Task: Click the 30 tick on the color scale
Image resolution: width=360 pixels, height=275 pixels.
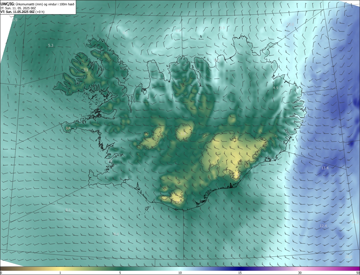Action: tap(300, 273)
